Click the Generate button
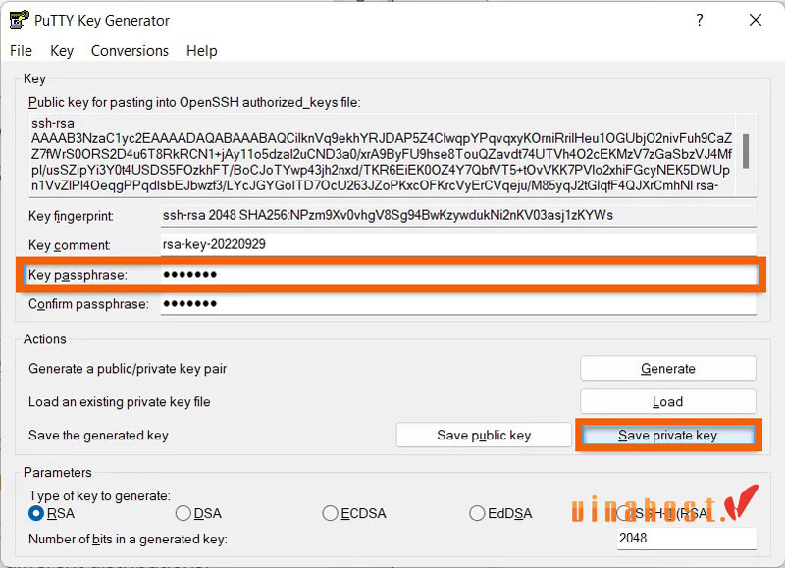785x568 pixels. point(668,368)
